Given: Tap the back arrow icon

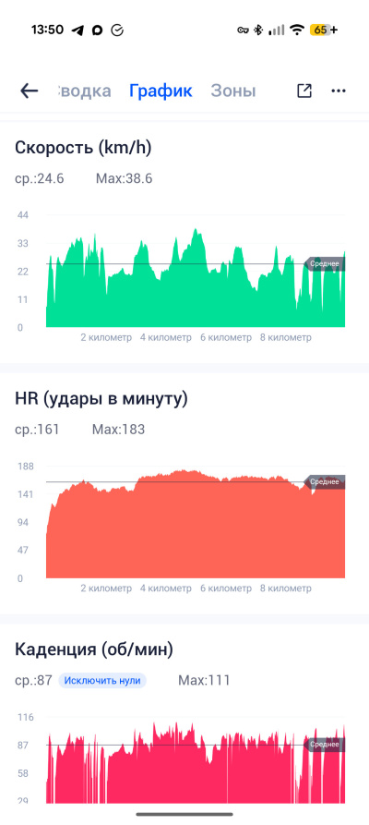Looking at the screenshot, I should tap(29, 91).
